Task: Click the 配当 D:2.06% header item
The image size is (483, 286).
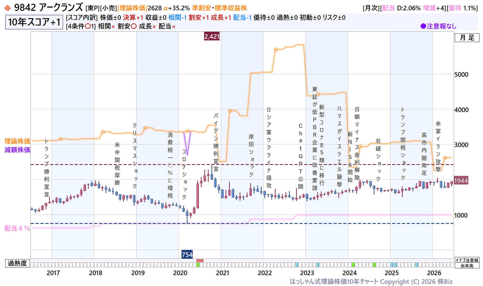Action: [401, 8]
